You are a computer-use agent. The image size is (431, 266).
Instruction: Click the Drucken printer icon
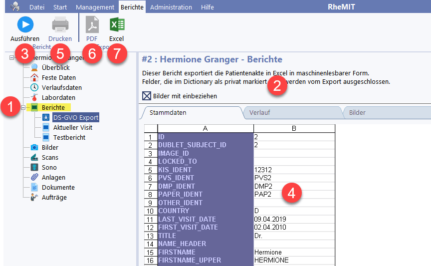[60, 24]
